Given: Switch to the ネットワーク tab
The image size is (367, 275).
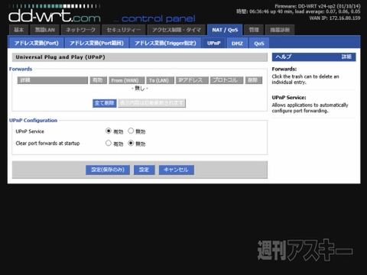Looking at the screenshot, I should (81, 30).
